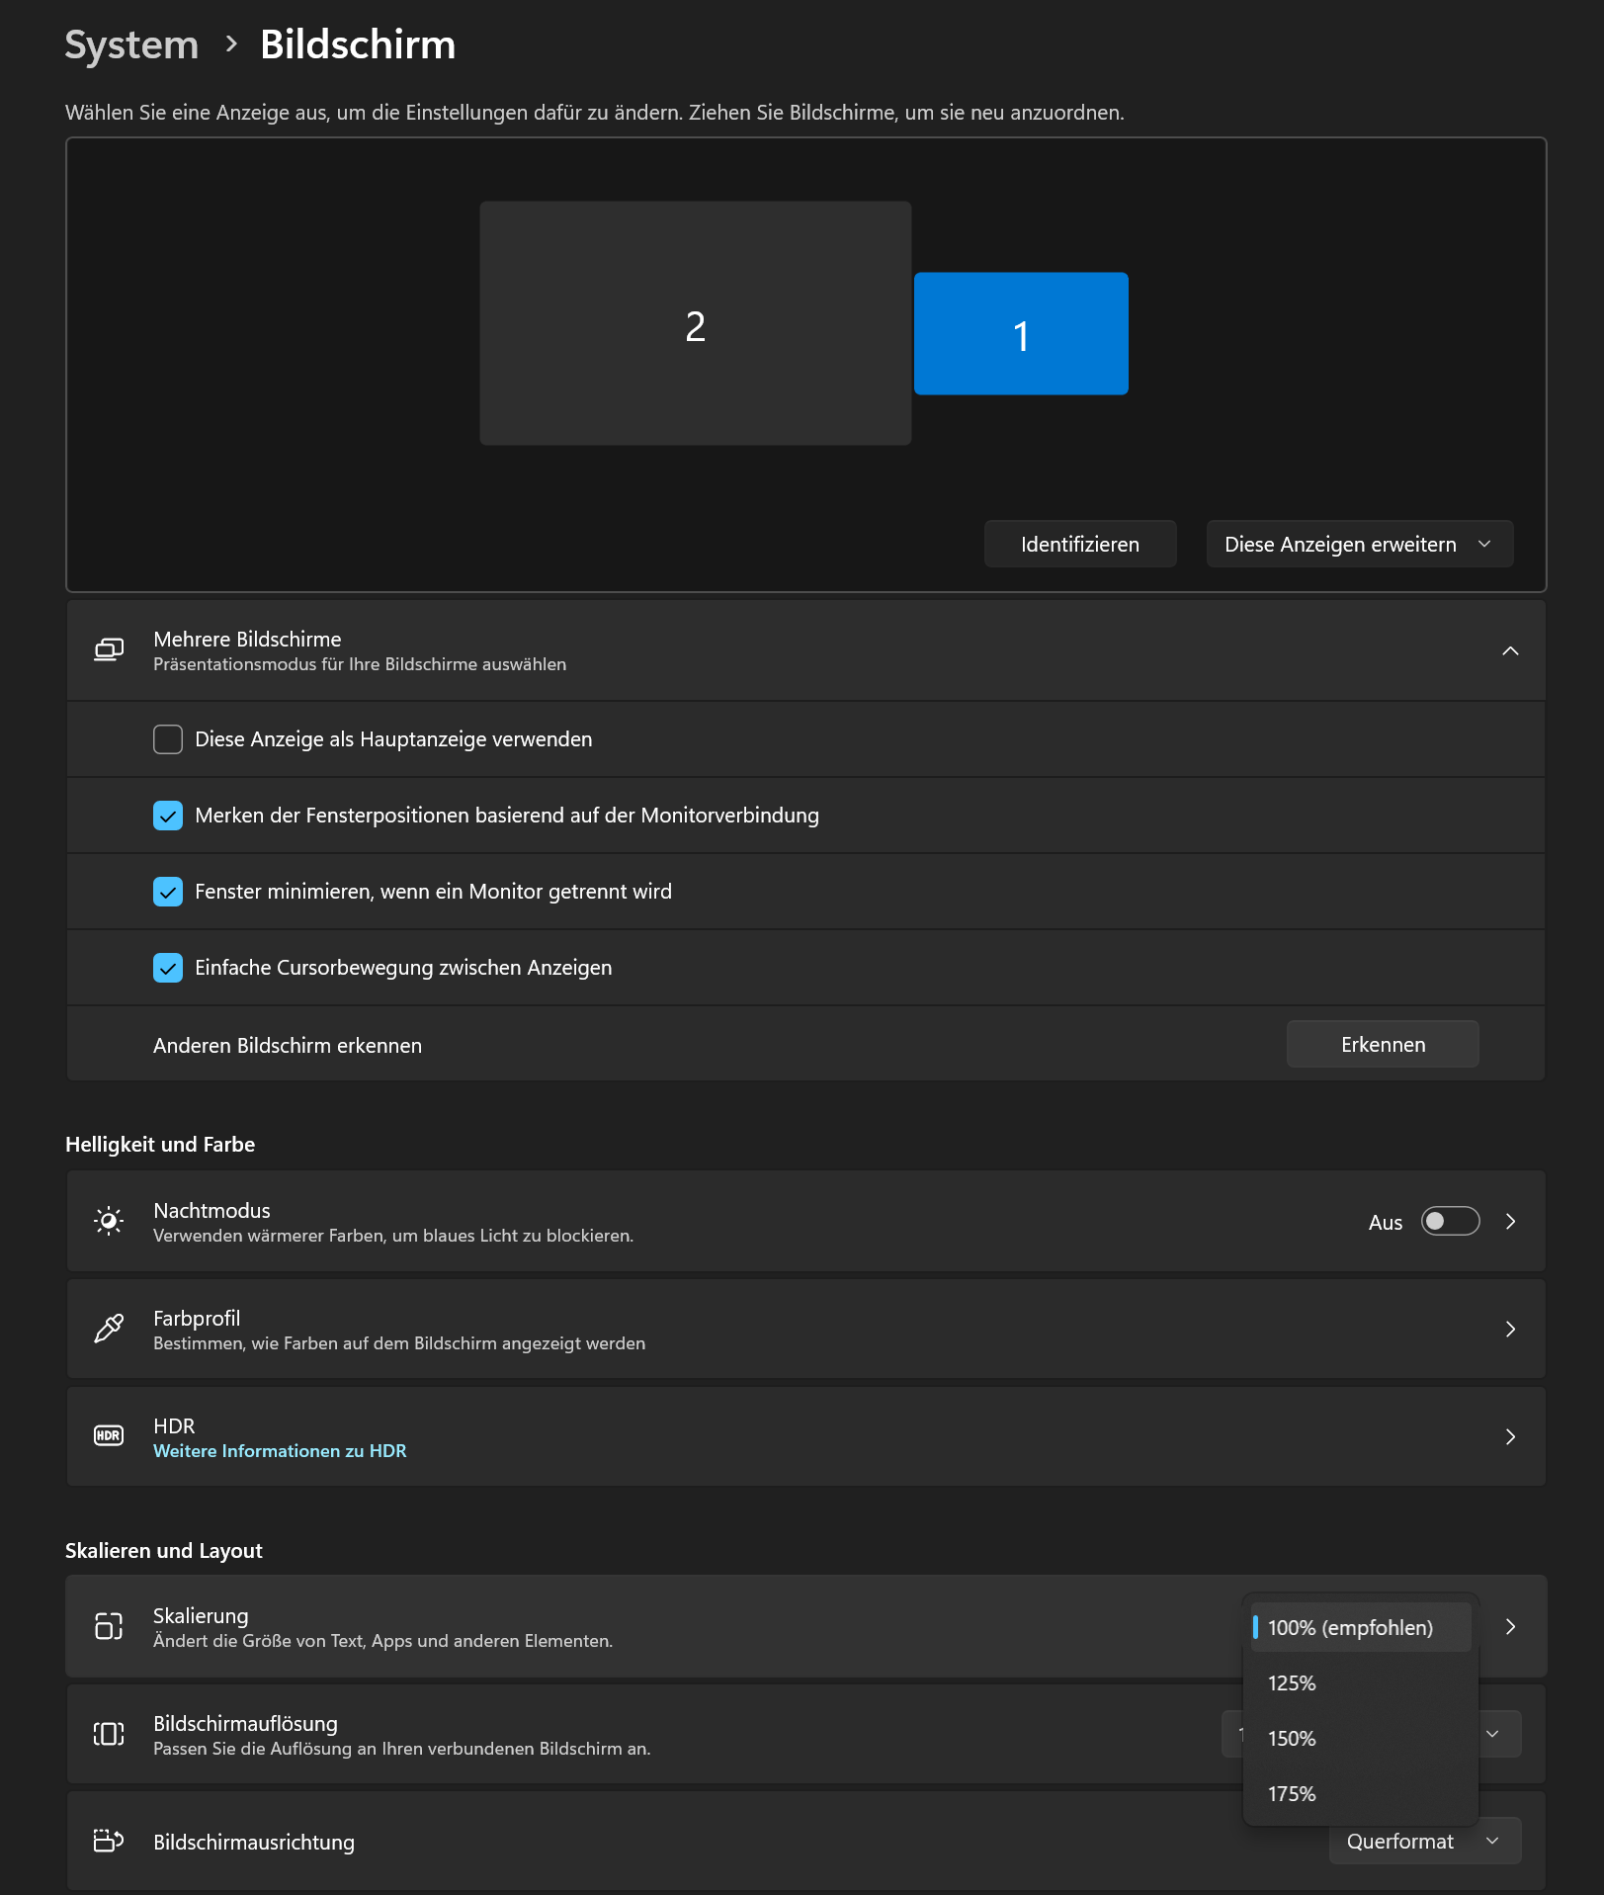Viewport: 1604px width, 1895px height.
Task: Turn on the Nachtmodus switch
Action: pyautogui.click(x=1450, y=1221)
